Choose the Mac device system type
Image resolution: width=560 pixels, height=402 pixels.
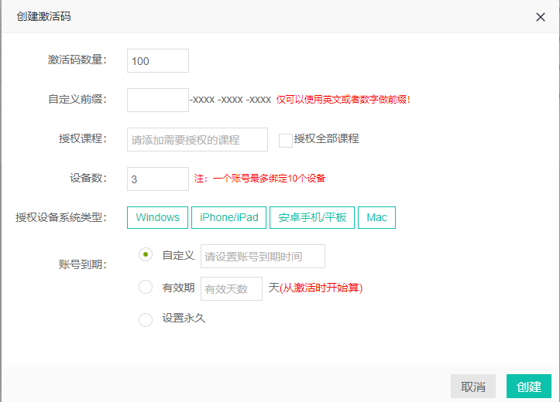[376, 217]
